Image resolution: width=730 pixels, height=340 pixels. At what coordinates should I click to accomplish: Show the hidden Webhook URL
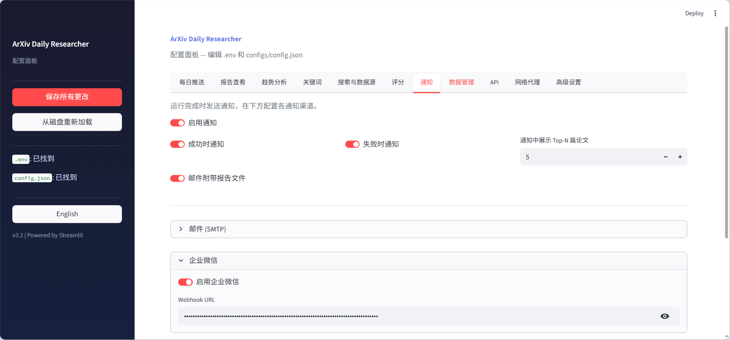[665, 316]
